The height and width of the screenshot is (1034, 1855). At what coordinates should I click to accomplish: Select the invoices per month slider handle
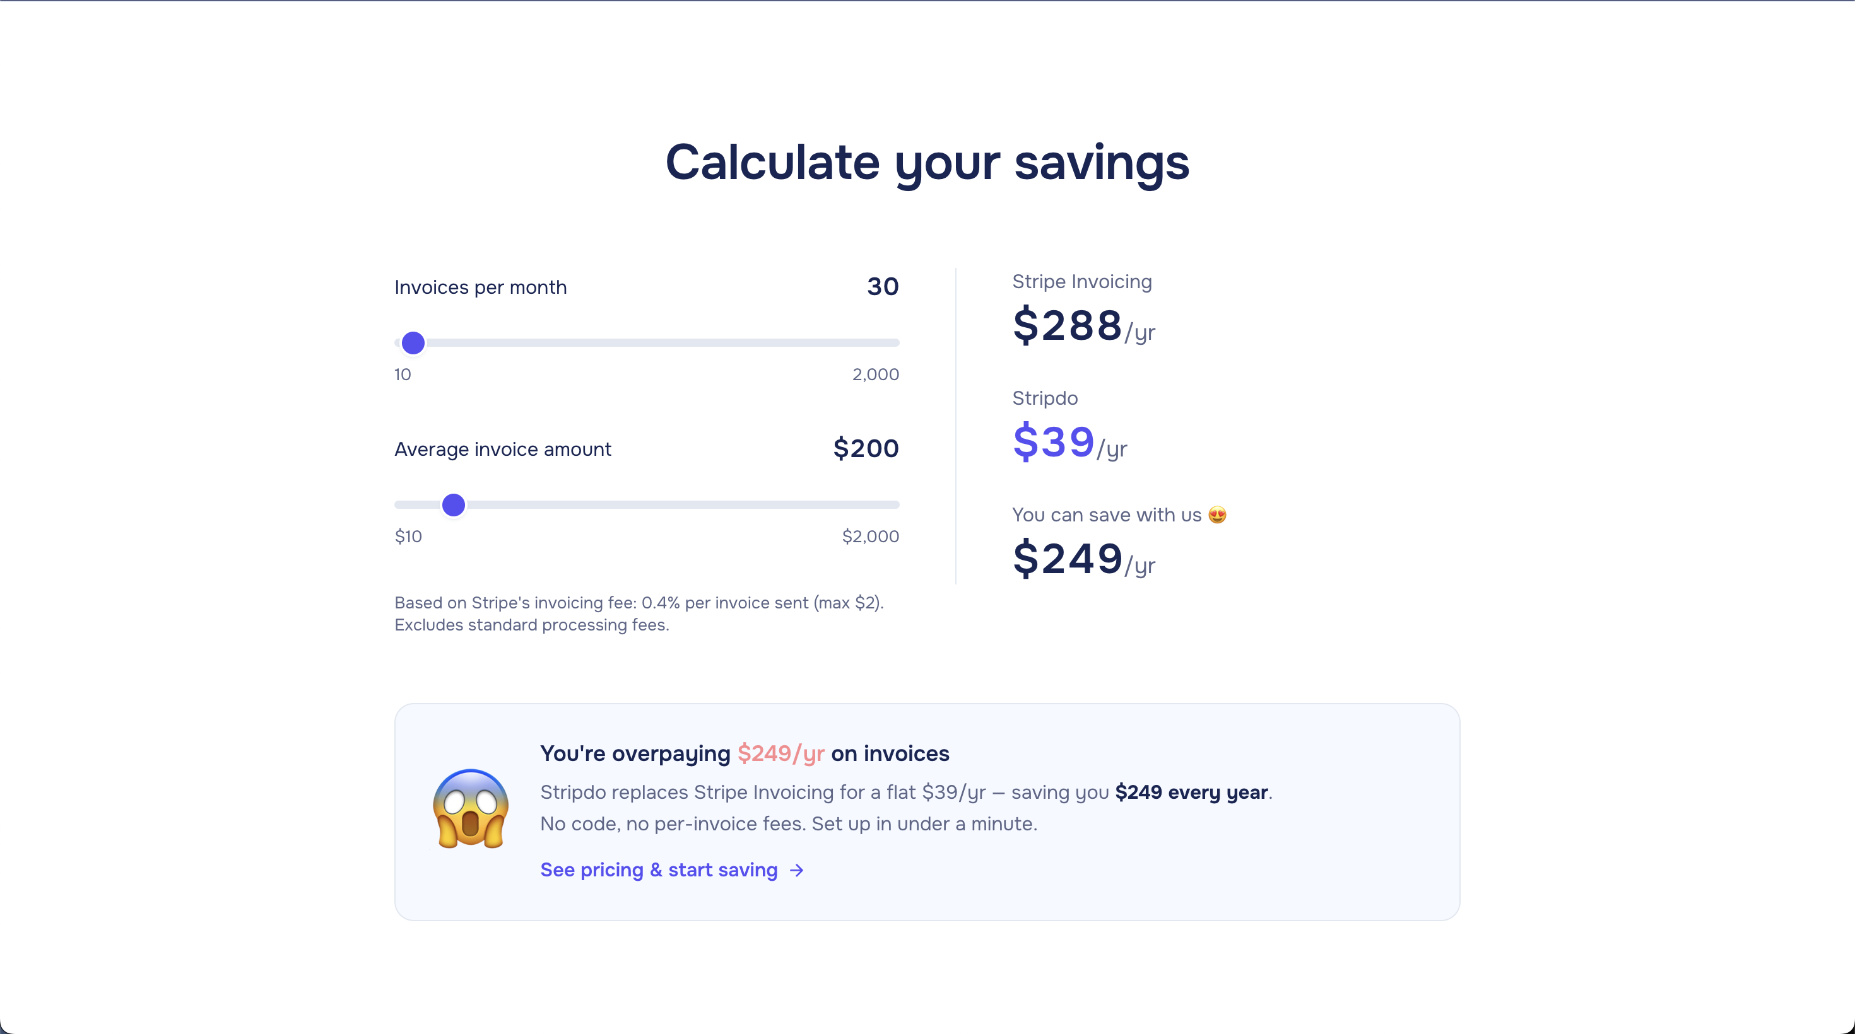[x=413, y=343]
